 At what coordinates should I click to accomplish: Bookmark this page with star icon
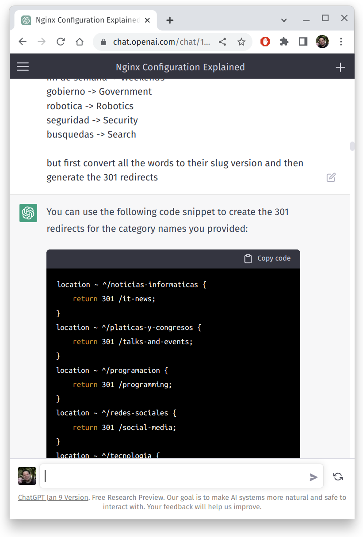click(241, 42)
